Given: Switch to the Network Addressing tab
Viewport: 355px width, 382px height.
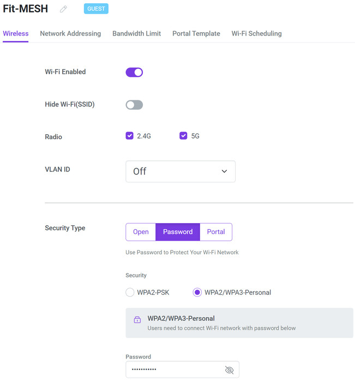Looking at the screenshot, I should (x=70, y=33).
